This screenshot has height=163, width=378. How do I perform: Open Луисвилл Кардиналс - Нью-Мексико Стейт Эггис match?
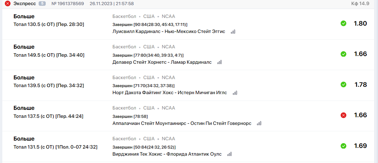pyautogui.click(x=169, y=32)
